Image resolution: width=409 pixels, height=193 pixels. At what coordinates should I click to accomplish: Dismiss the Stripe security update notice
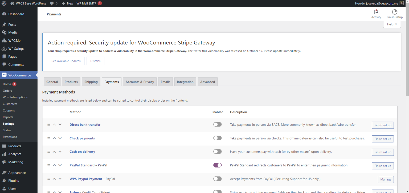(95, 61)
